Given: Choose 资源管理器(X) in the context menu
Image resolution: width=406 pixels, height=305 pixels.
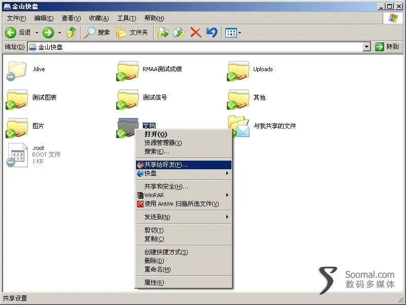Looking at the screenshot, I should point(184,143).
